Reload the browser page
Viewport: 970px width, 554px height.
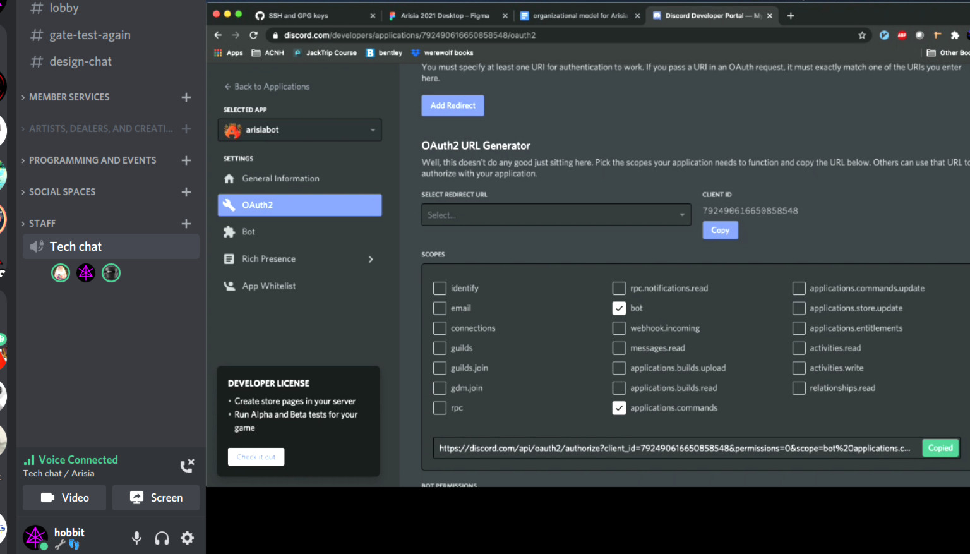[253, 35]
